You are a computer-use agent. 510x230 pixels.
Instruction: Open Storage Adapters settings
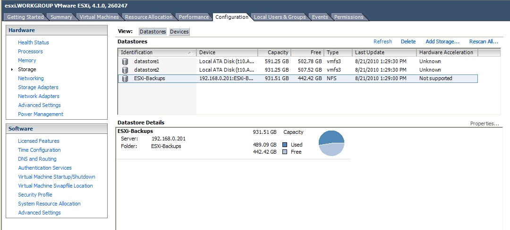pyautogui.click(x=38, y=87)
